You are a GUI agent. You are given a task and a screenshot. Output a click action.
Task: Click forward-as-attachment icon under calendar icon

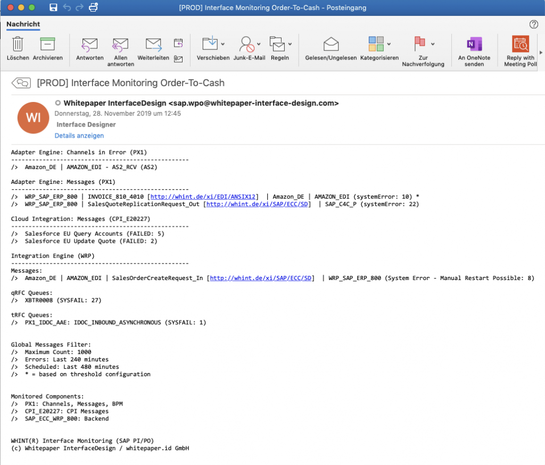click(x=178, y=59)
